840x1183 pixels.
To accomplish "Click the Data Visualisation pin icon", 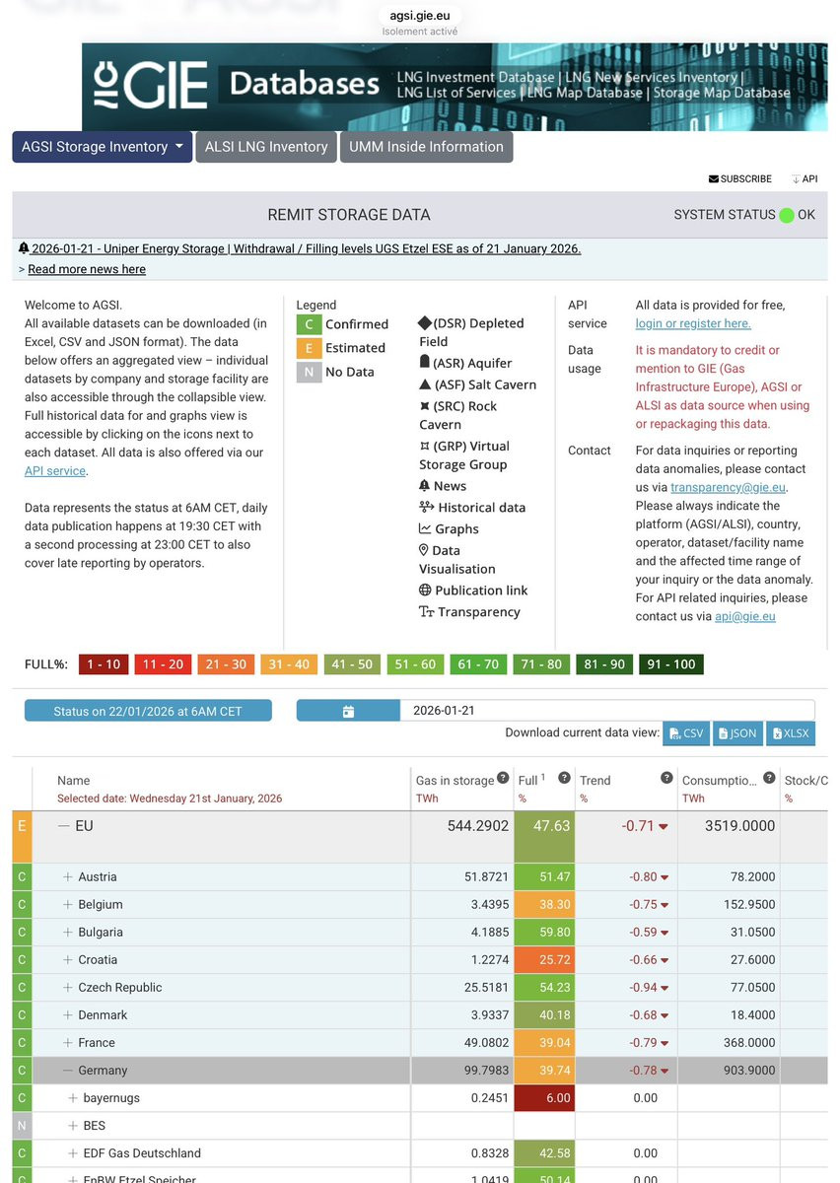I will [425, 551].
